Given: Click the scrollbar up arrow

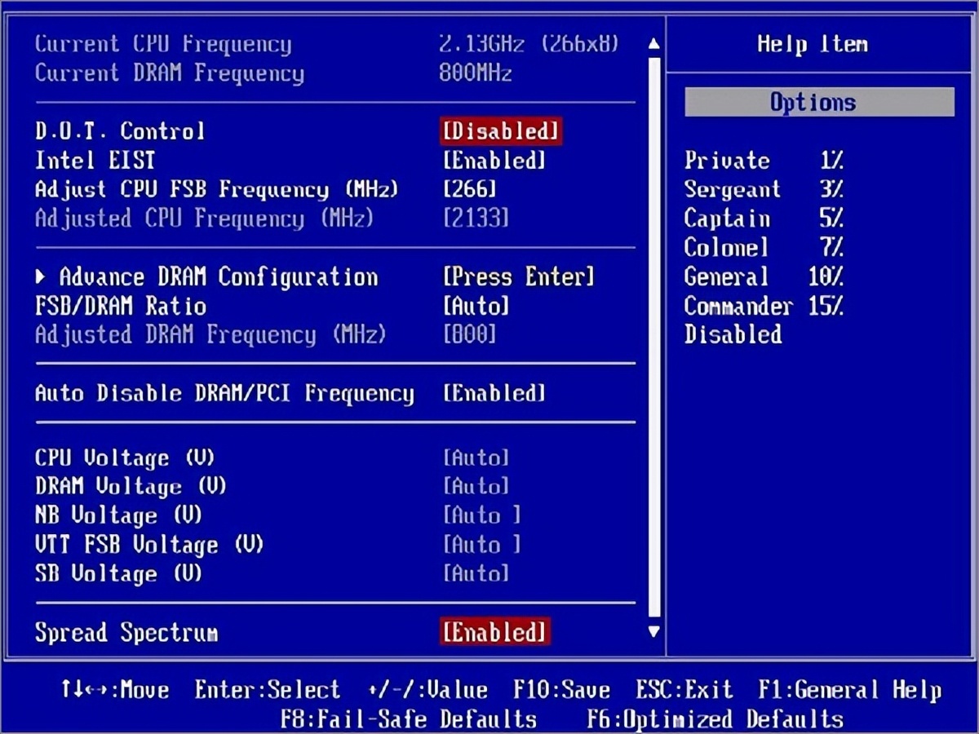Looking at the screenshot, I should coord(653,45).
